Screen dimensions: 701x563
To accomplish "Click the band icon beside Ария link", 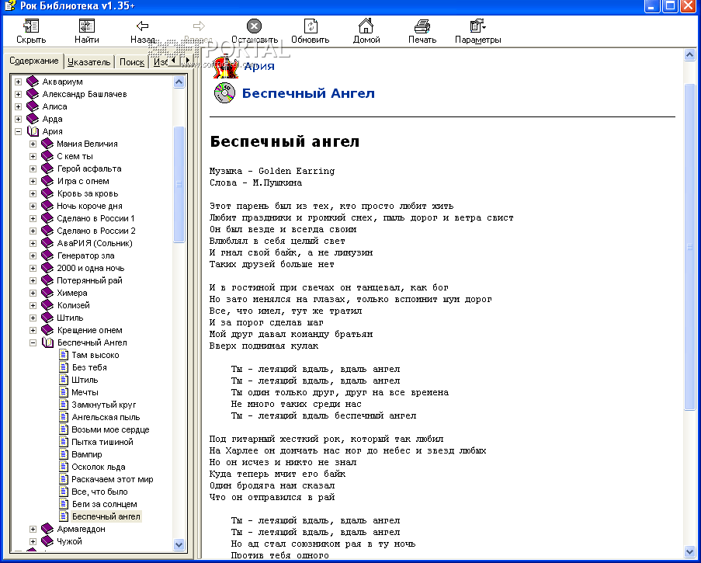I will click(x=225, y=67).
